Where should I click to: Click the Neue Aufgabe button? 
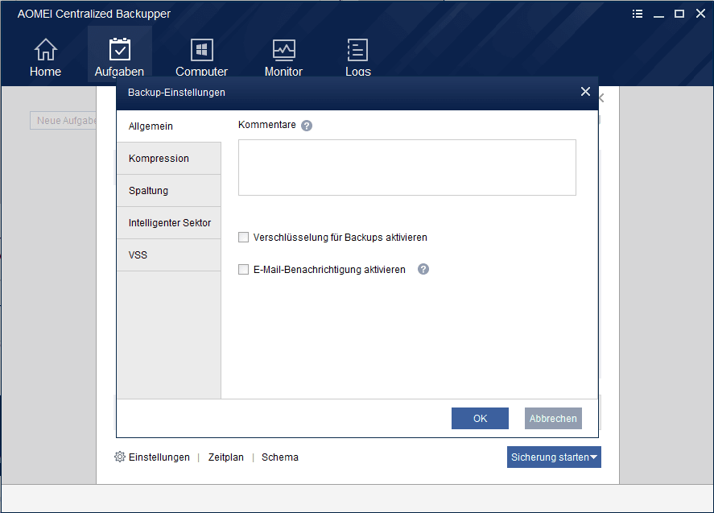[x=64, y=121]
